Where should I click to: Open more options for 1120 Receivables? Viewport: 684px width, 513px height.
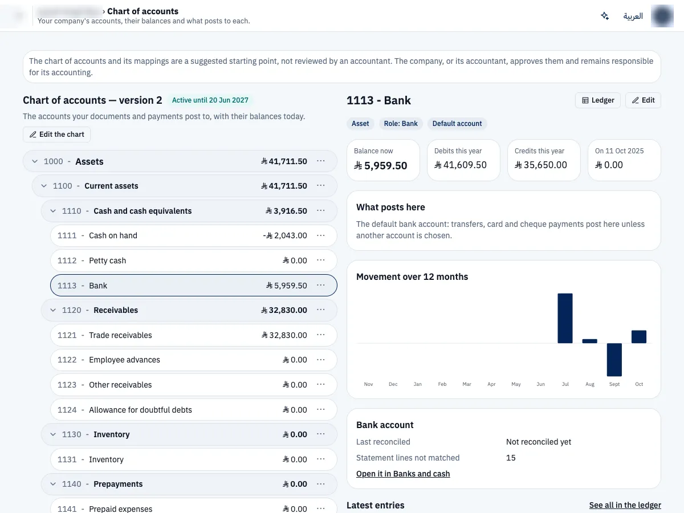[x=321, y=310]
